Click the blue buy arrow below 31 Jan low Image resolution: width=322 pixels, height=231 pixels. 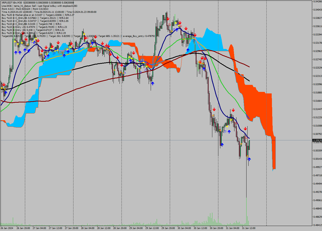click(x=249, y=159)
